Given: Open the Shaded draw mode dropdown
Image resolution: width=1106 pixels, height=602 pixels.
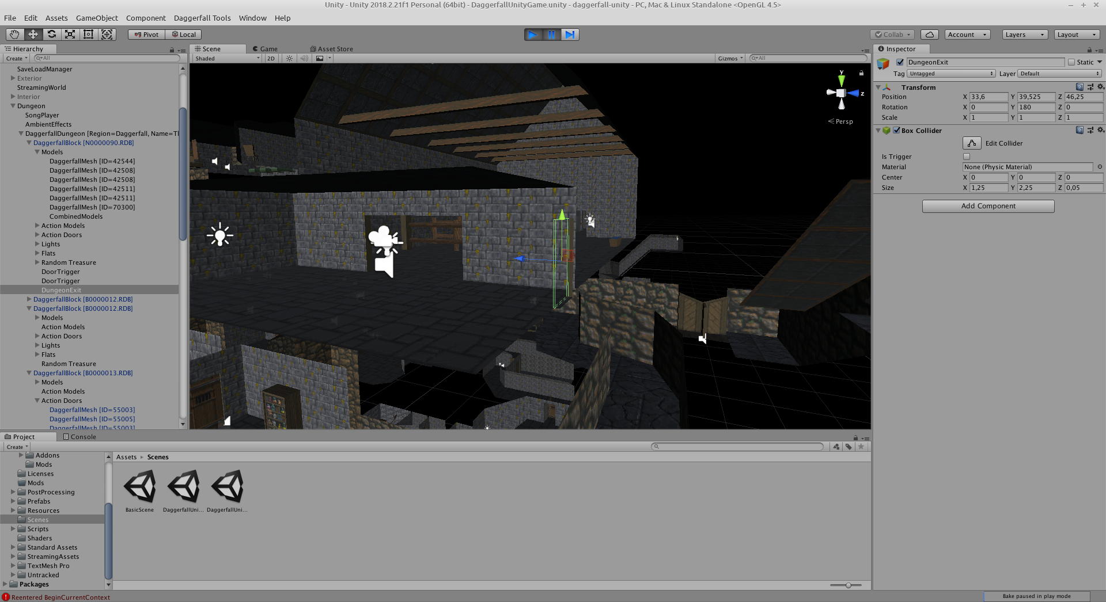Looking at the screenshot, I should pyautogui.click(x=227, y=58).
